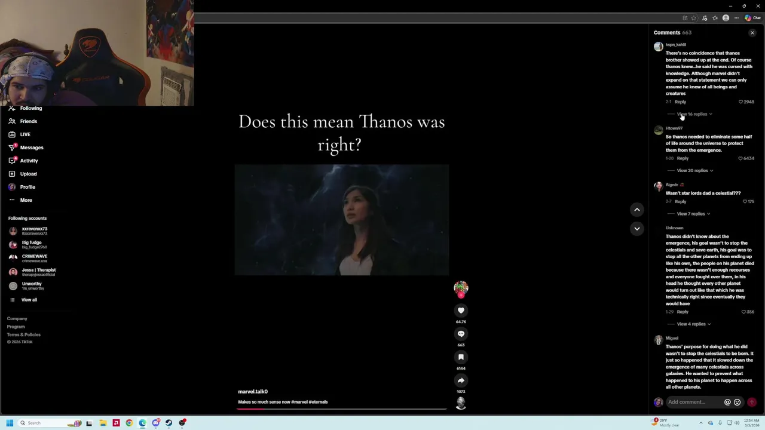Open Big fudge following account
Viewport: 765px width, 430px height.
[29, 245]
